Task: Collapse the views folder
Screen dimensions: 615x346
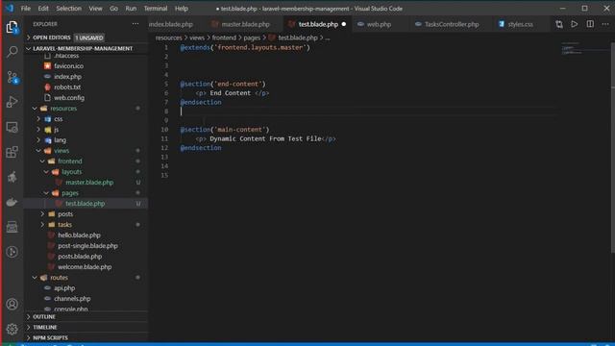Action: [61, 151]
